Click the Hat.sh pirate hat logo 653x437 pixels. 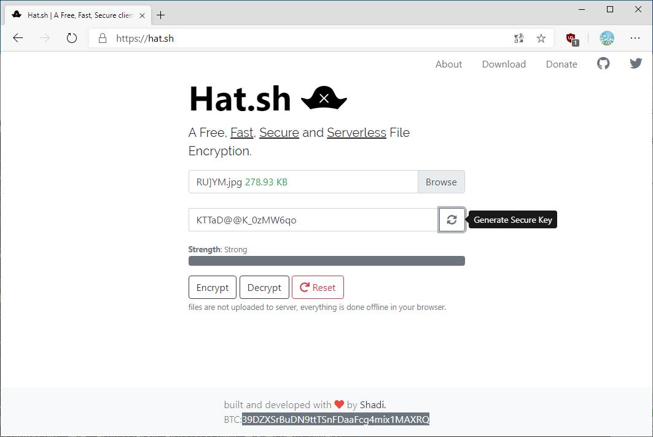[x=324, y=98]
